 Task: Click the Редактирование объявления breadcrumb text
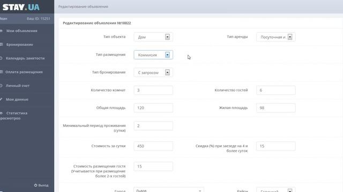click(83, 7)
